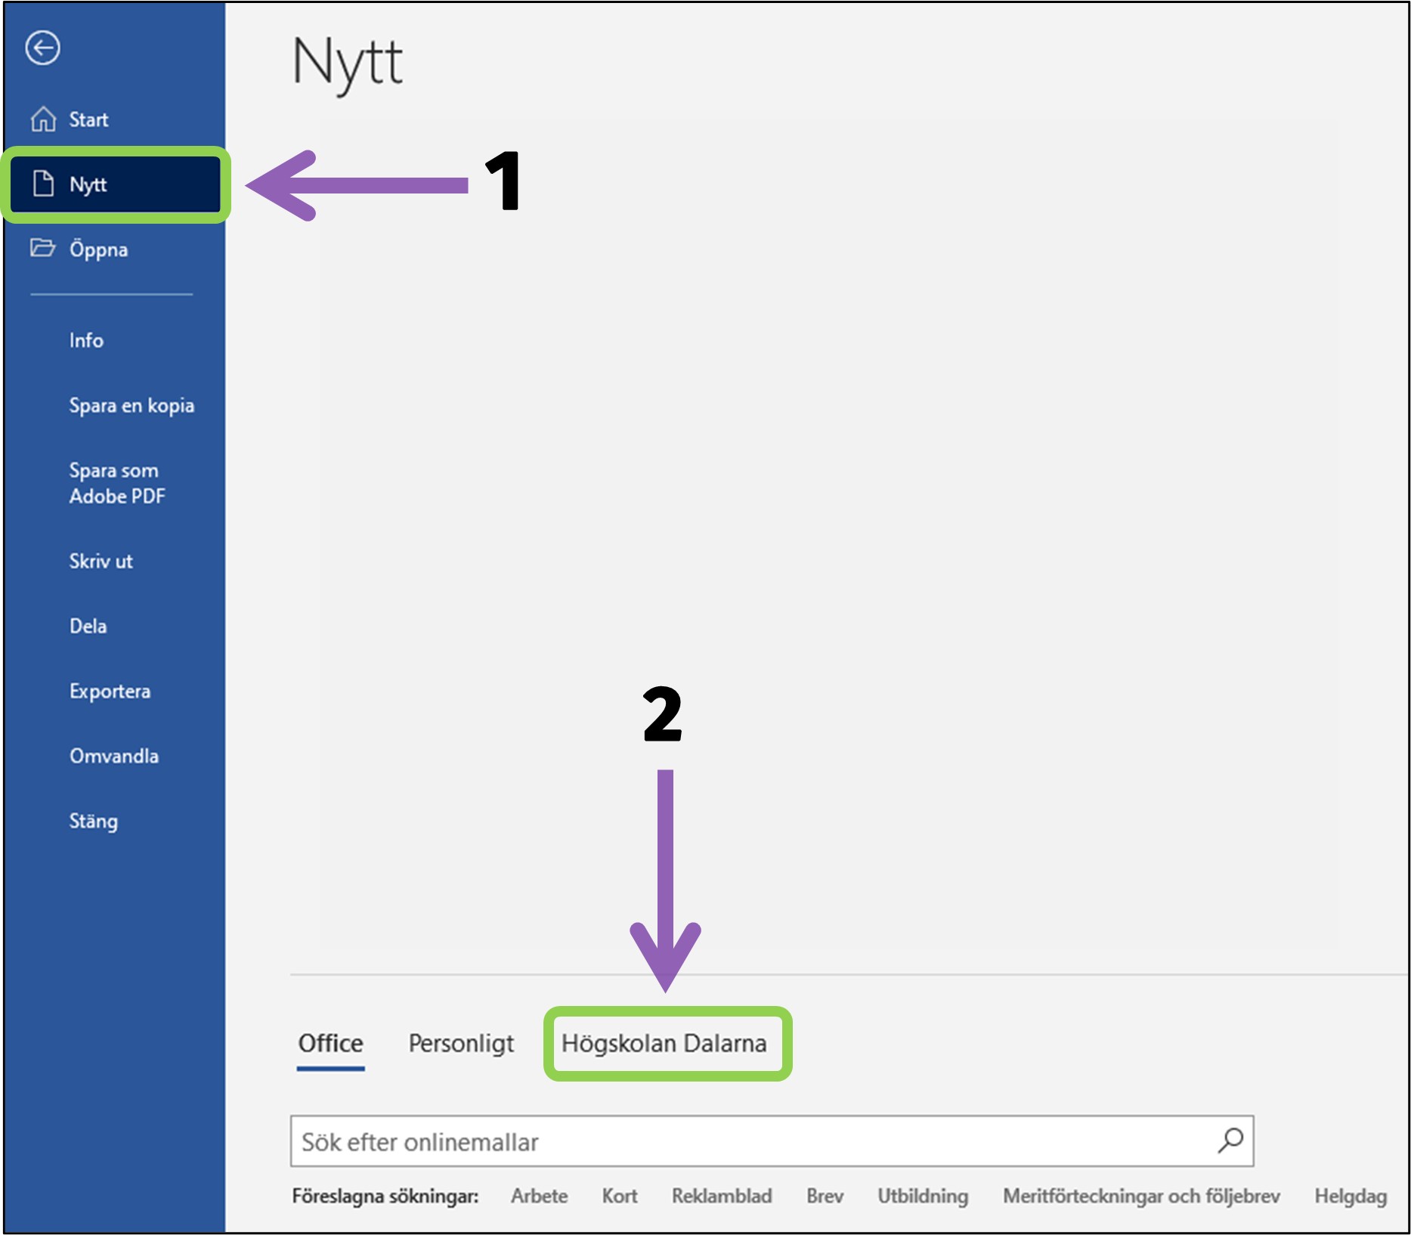Screen dimensions: 1411x1235
Task: Choose Omvandla in sidebar
Action: coord(114,756)
